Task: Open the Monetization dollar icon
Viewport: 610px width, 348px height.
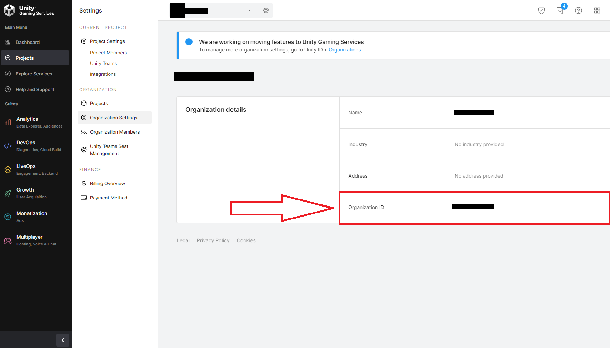Action: coord(8,217)
